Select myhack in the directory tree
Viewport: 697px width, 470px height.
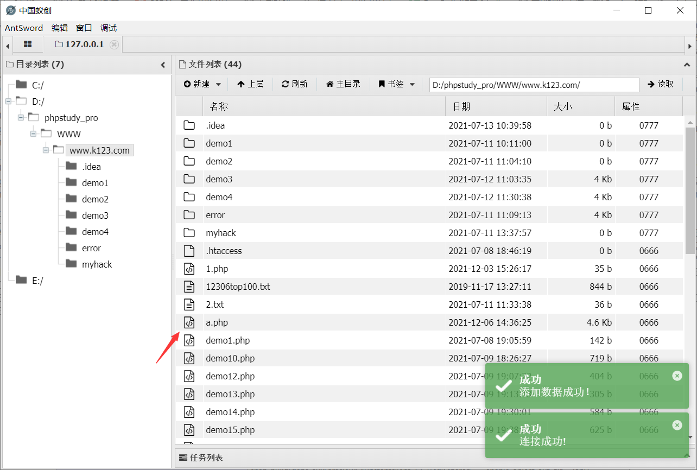pos(97,264)
